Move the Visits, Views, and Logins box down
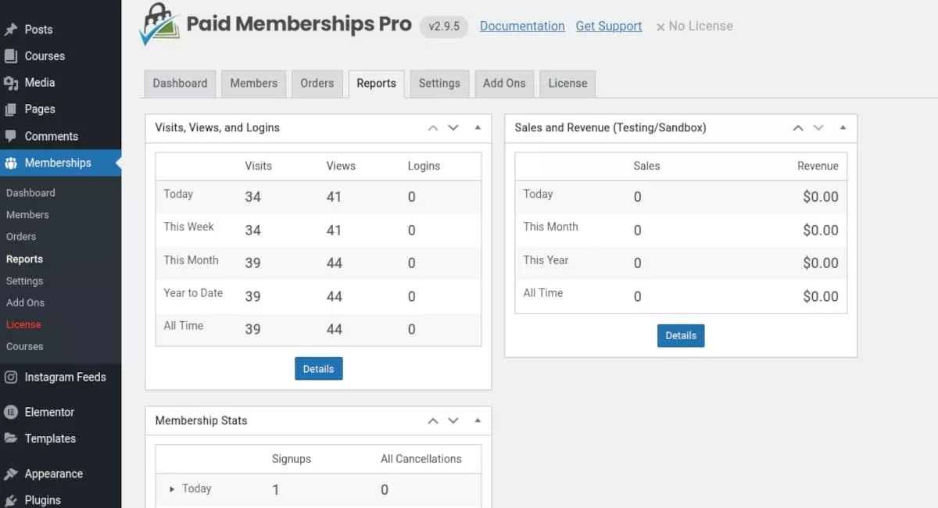Image resolution: width=938 pixels, height=508 pixels. pos(453,128)
